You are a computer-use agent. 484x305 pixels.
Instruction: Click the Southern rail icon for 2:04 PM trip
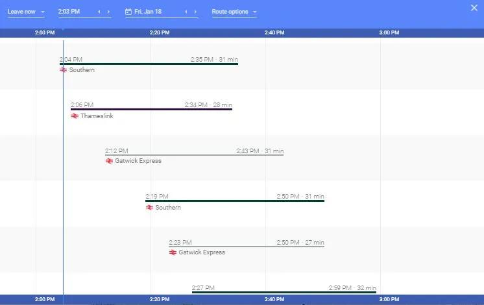(x=64, y=70)
